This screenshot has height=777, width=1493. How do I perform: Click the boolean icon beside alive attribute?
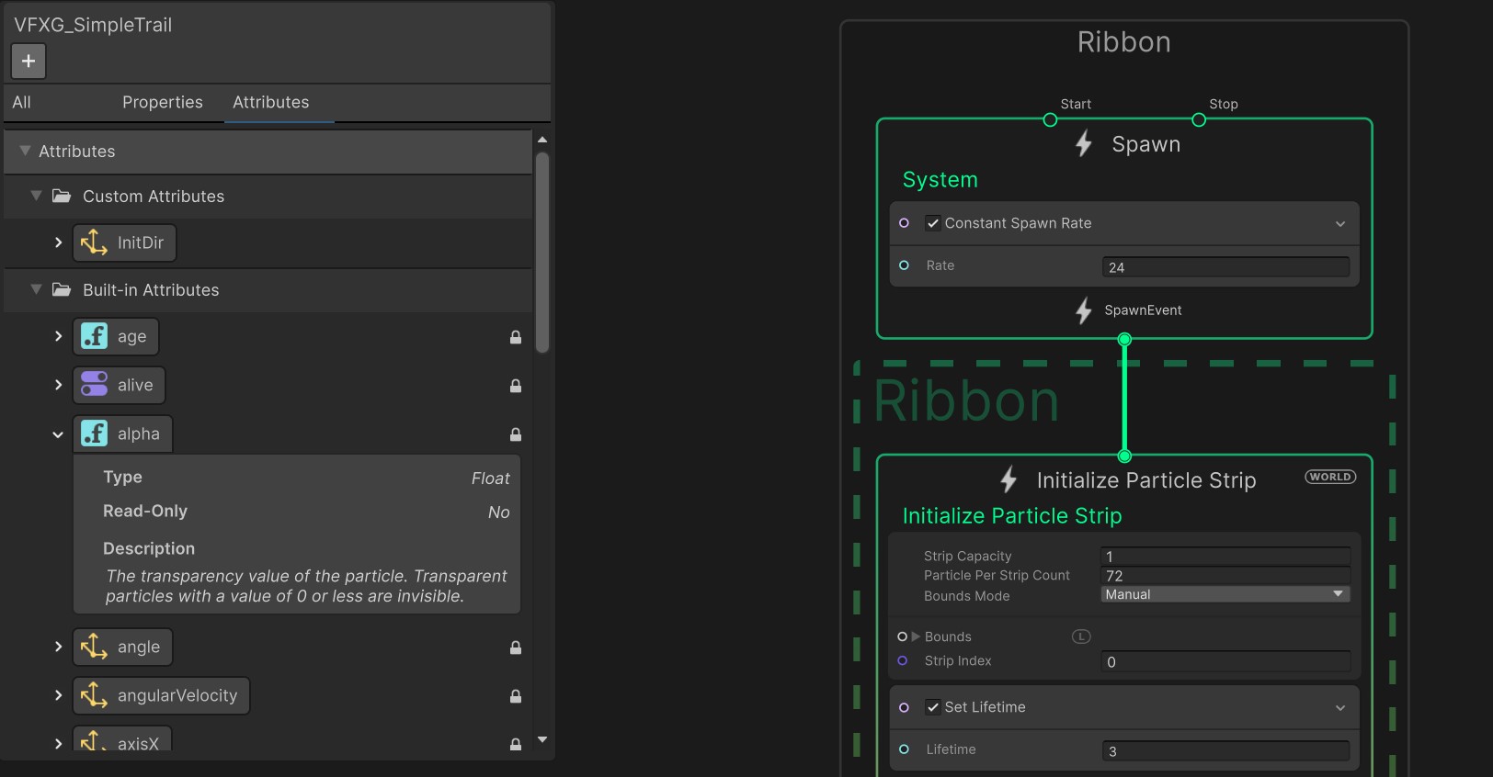tap(94, 385)
